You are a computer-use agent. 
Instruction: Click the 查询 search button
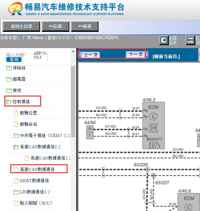14,59
